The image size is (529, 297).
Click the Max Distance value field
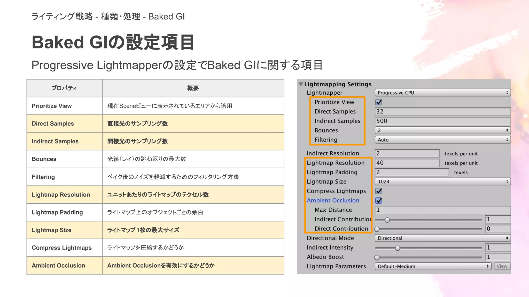pyautogui.click(x=442, y=210)
